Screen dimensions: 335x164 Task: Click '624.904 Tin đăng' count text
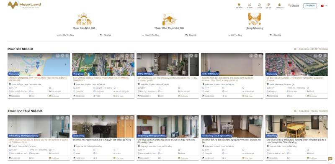pos(67,35)
